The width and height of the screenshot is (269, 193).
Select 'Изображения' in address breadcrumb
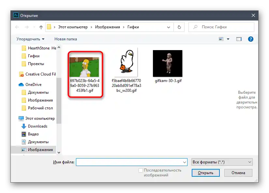[108, 27]
